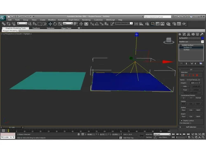The height and width of the screenshot is (154, 206).
Task: Open the Edit menu
Action: tap(10, 20)
